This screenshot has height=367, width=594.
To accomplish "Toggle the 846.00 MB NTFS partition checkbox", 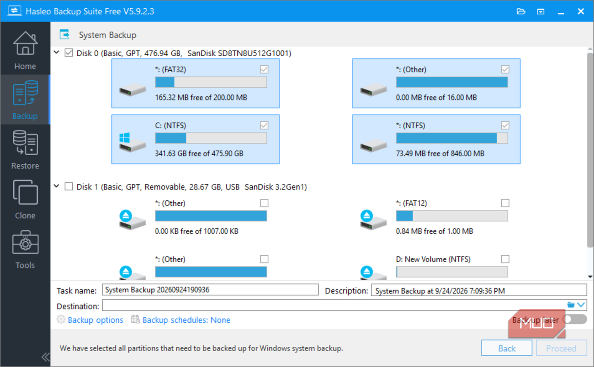I will [505, 125].
